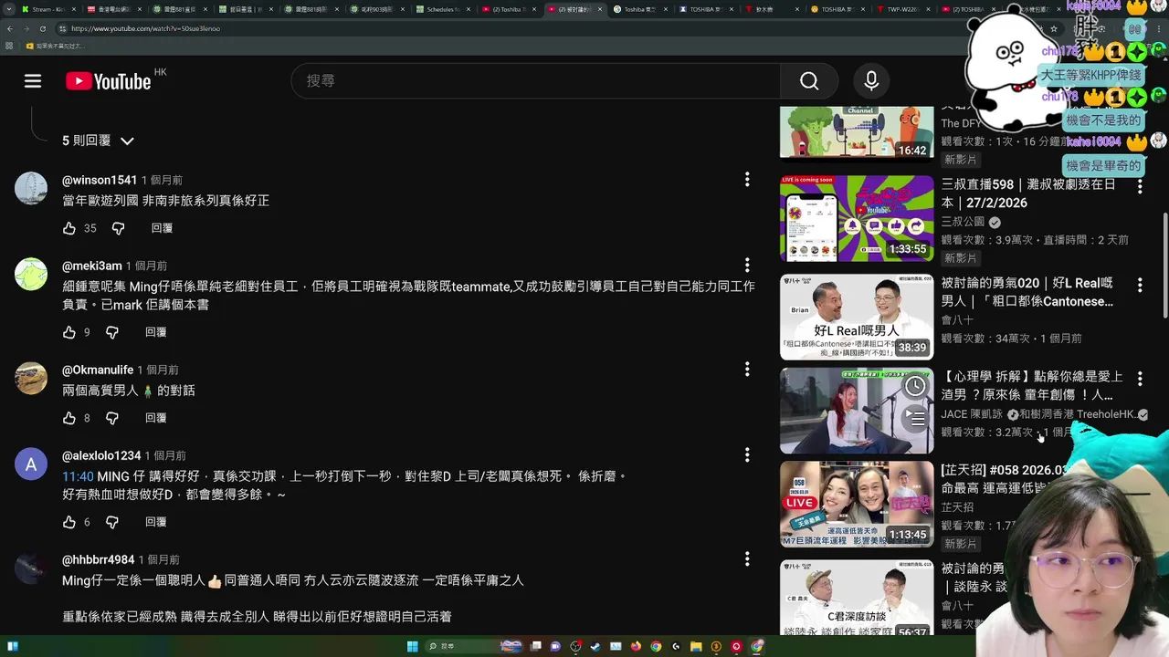Click @meki3am profile avatar
This screenshot has height=657, width=1169.
[x=31, y=274]
